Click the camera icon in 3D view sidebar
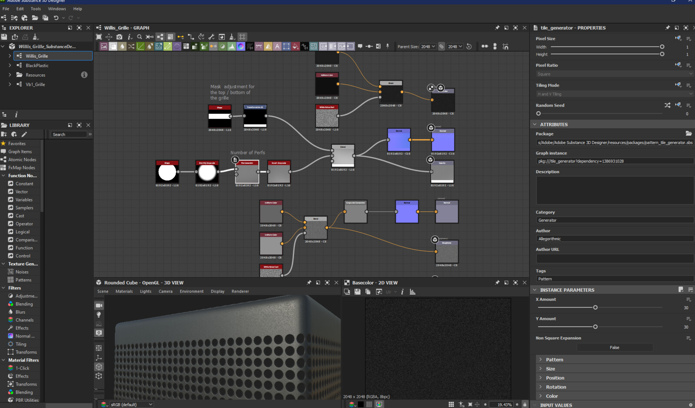This screenshot has height=408, width=695. click(x=99, y=306)
